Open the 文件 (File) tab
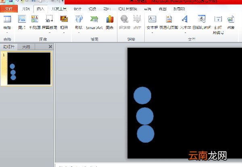 [9, 9]
